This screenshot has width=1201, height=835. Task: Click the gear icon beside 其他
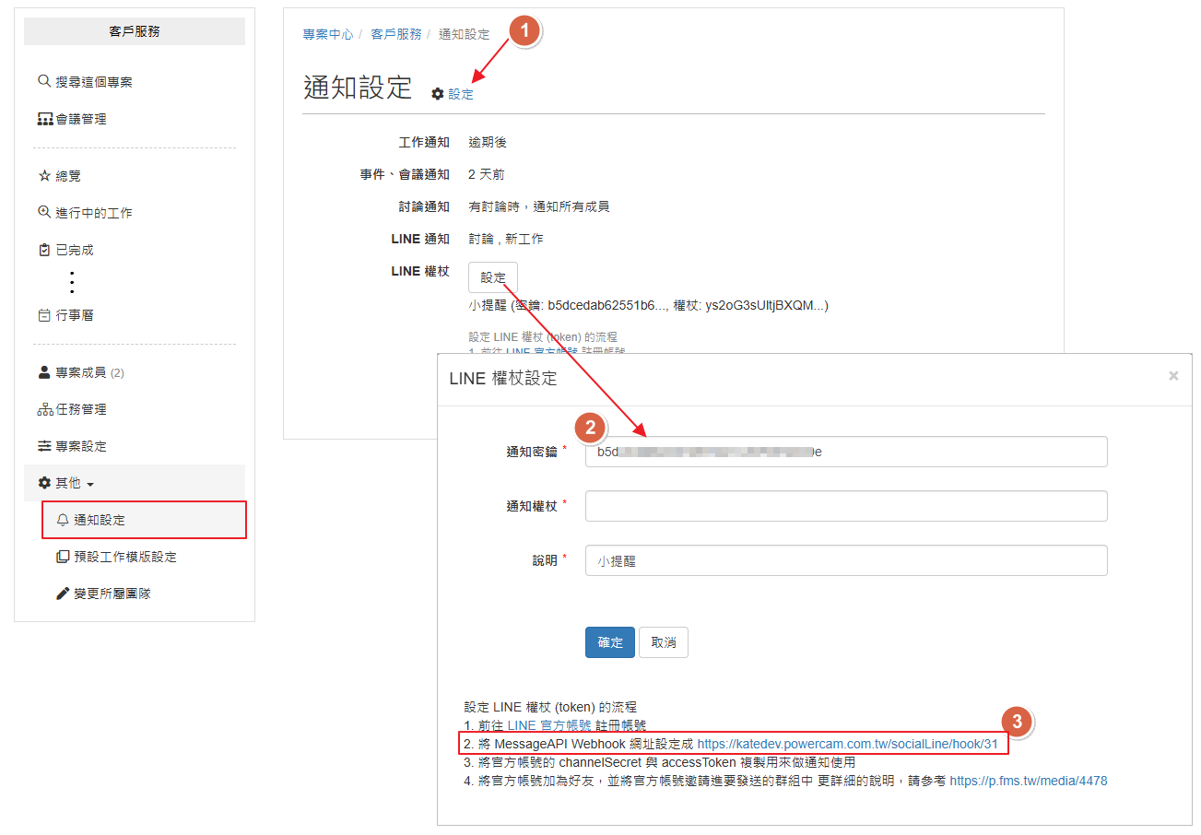(43, 483)
